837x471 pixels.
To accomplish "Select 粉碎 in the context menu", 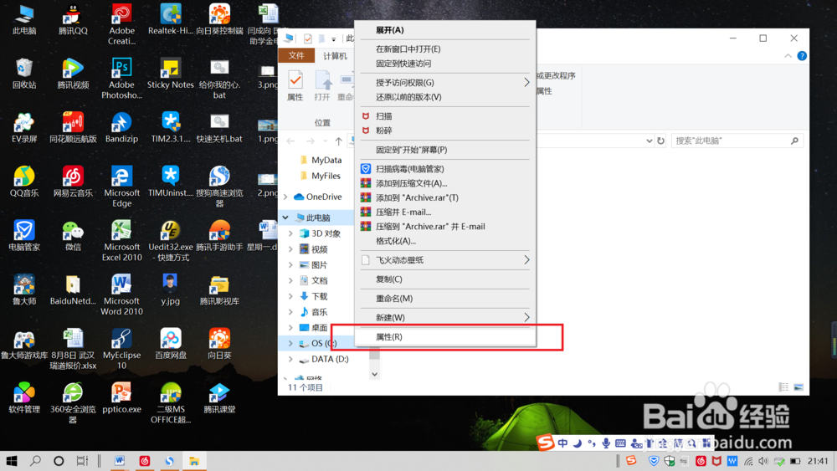I will click(x=445, y=131).
